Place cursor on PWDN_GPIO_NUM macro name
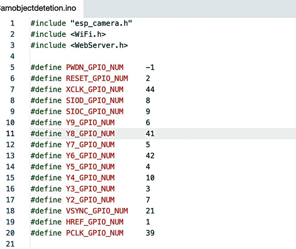 (95, 67)
